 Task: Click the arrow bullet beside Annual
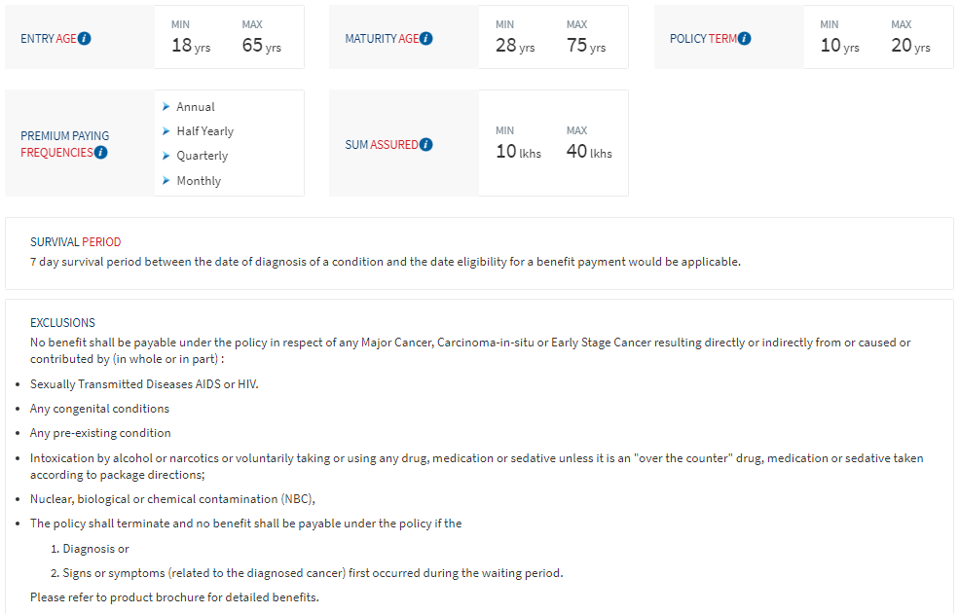coord(166,106)
